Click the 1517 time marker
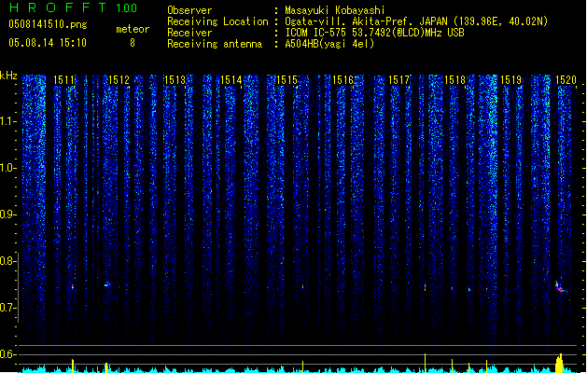Screen dimensions: 587x373 coord(398,80)
